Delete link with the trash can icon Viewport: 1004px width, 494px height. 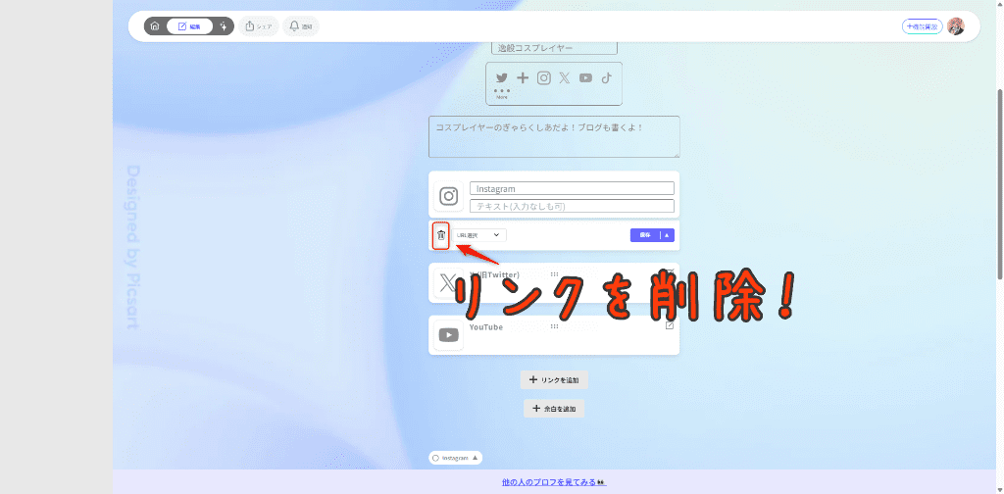pyautogui.click(x=441, y=235)
